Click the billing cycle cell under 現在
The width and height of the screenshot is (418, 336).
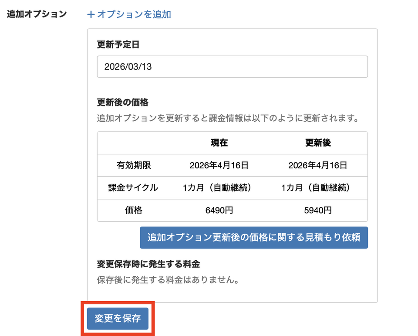coord(219,188)
